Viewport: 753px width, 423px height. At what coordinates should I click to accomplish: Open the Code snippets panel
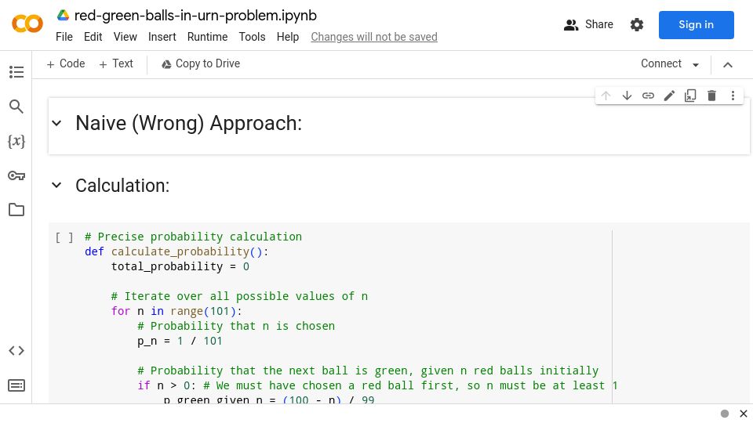(x=16, y=351)
